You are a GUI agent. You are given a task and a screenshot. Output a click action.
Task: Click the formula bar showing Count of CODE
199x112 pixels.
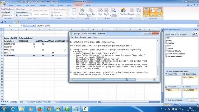coord(116,26)
